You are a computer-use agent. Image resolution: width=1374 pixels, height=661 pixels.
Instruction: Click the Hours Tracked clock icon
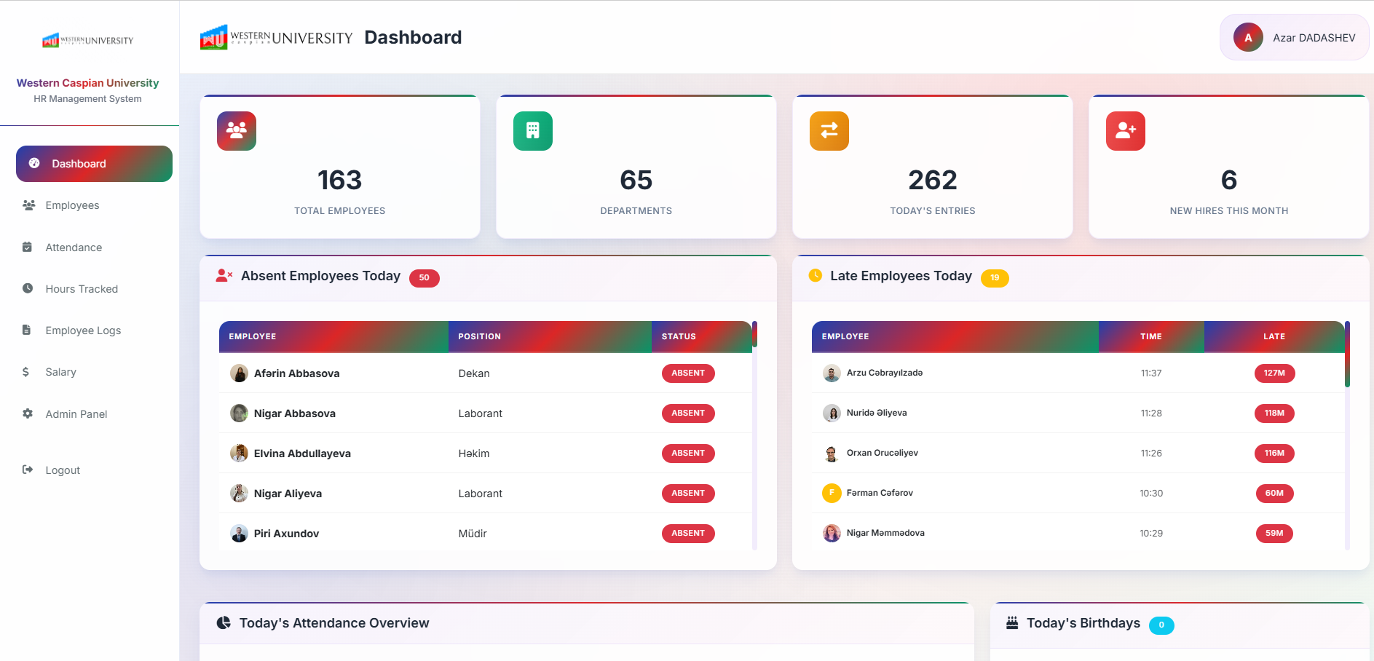28,289
